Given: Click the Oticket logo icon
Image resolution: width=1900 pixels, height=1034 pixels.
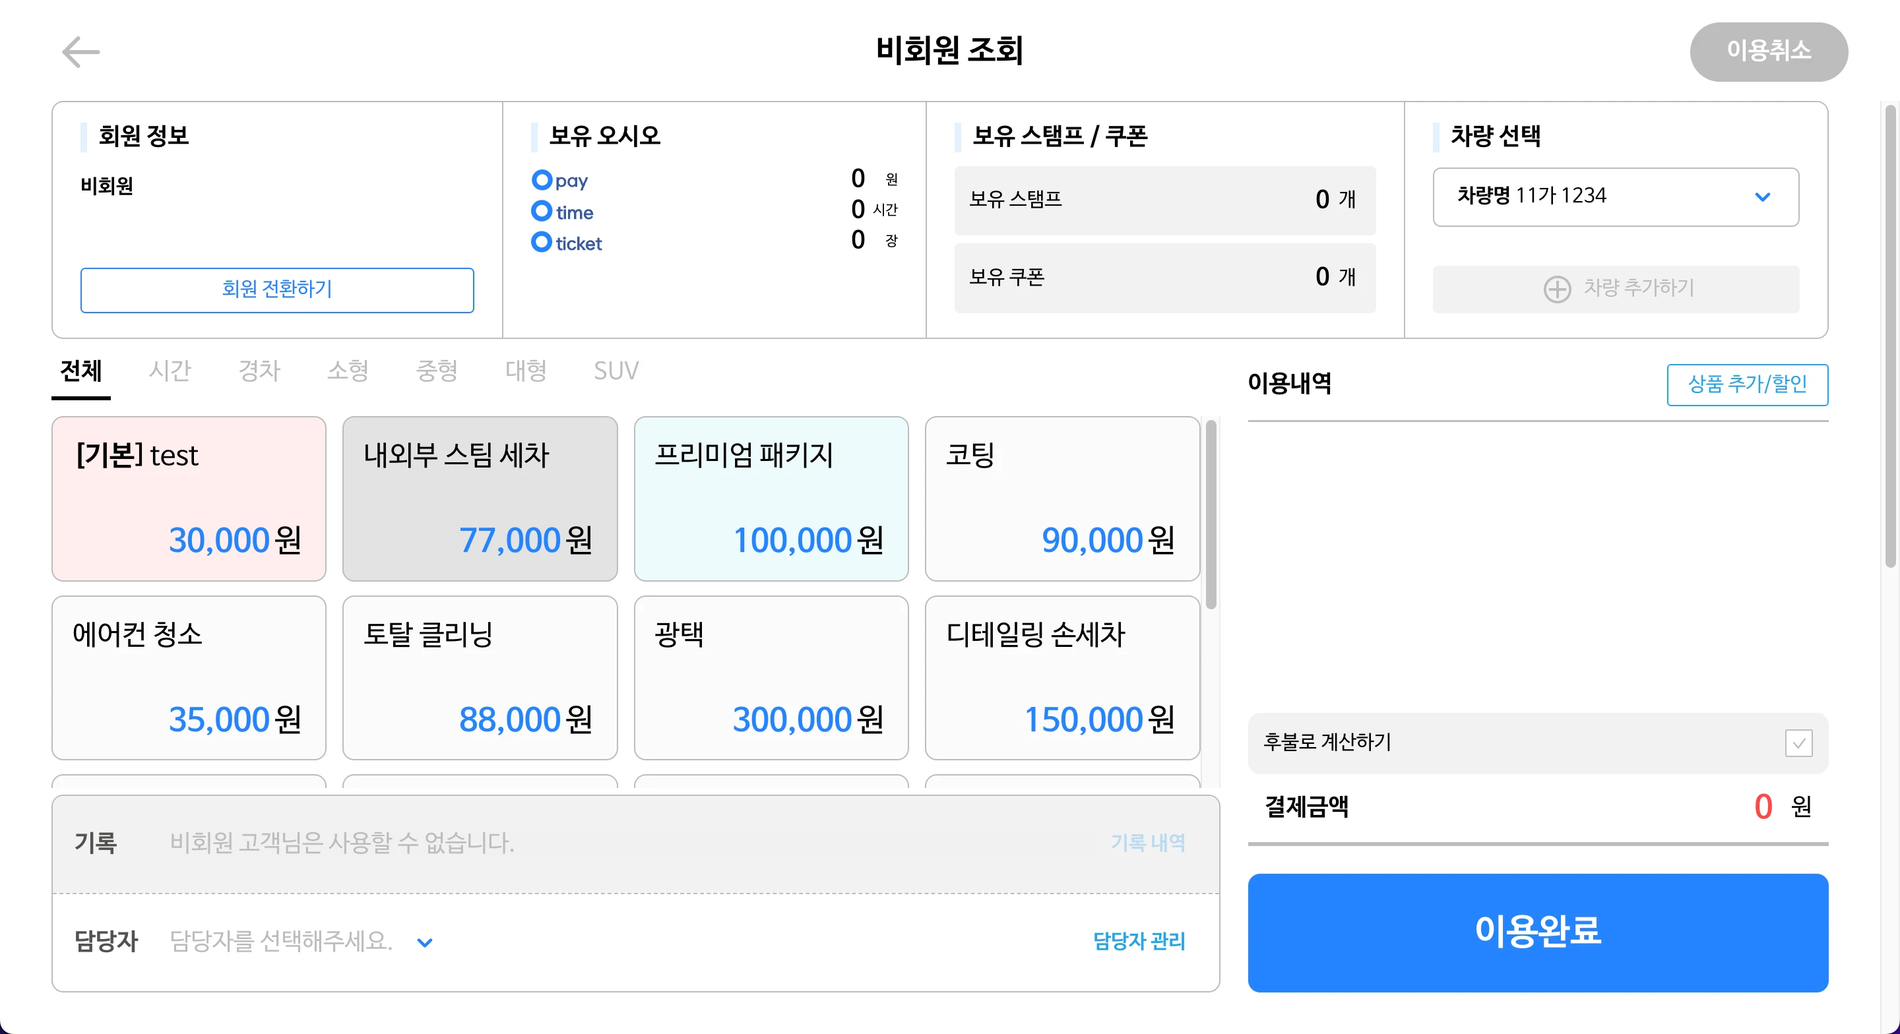Looking at the screenshot, I should [x=567, y=243].
